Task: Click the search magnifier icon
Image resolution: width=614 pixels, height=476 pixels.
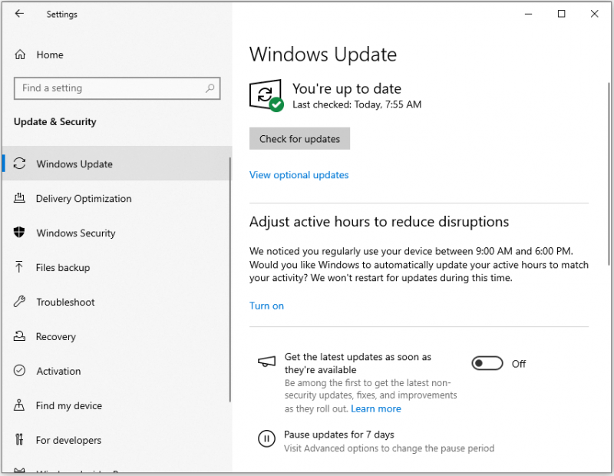Action: pyautogui.click(x=210, y=88)
